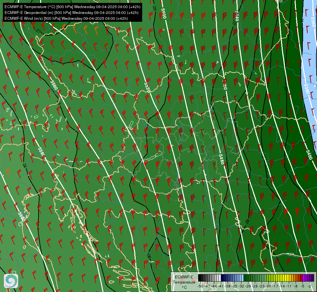The width and height of the screenshot is (317, 292).
Task: Click the -11 legend tick label
Action: click(x=289, y=286)
